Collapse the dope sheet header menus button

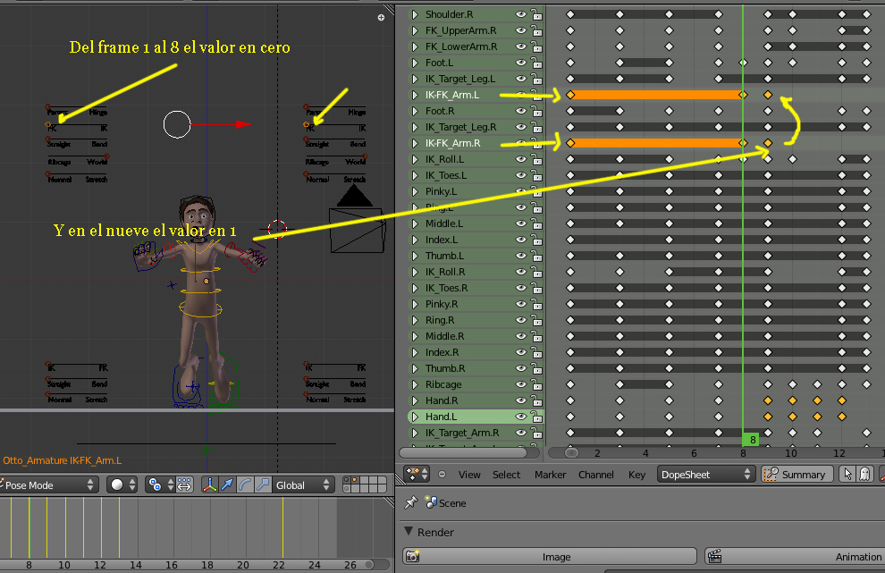442,474
